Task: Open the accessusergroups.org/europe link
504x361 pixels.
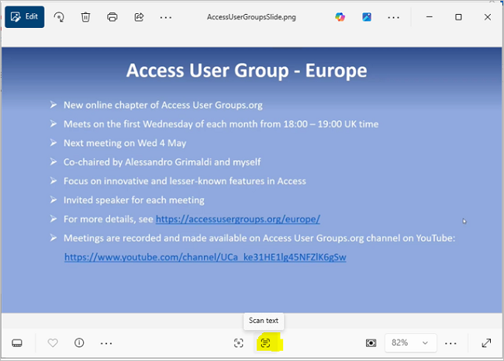Action: click(238, 219)
